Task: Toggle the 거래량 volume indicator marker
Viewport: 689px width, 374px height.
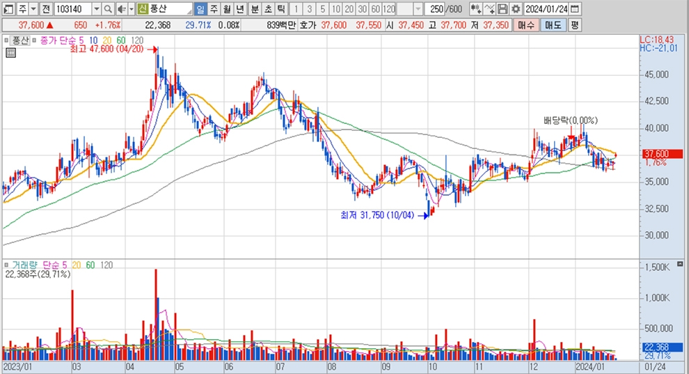Action: (8, 265)
